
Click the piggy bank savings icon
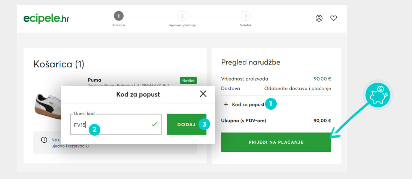pyautogui.click(x=378, y=95)
